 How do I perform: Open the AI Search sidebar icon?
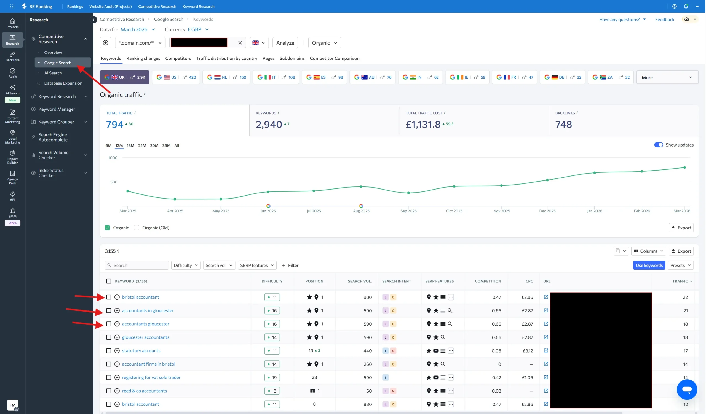point(12,90)
